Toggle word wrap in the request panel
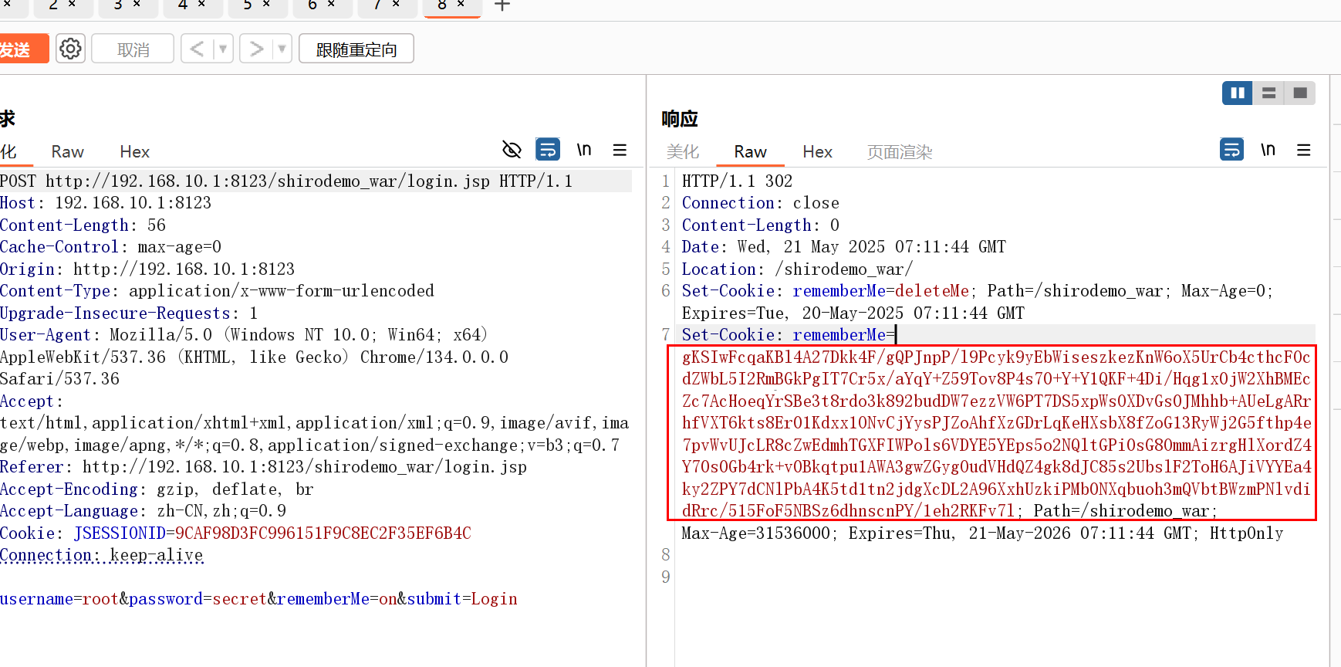 click(x=548, y=149)
